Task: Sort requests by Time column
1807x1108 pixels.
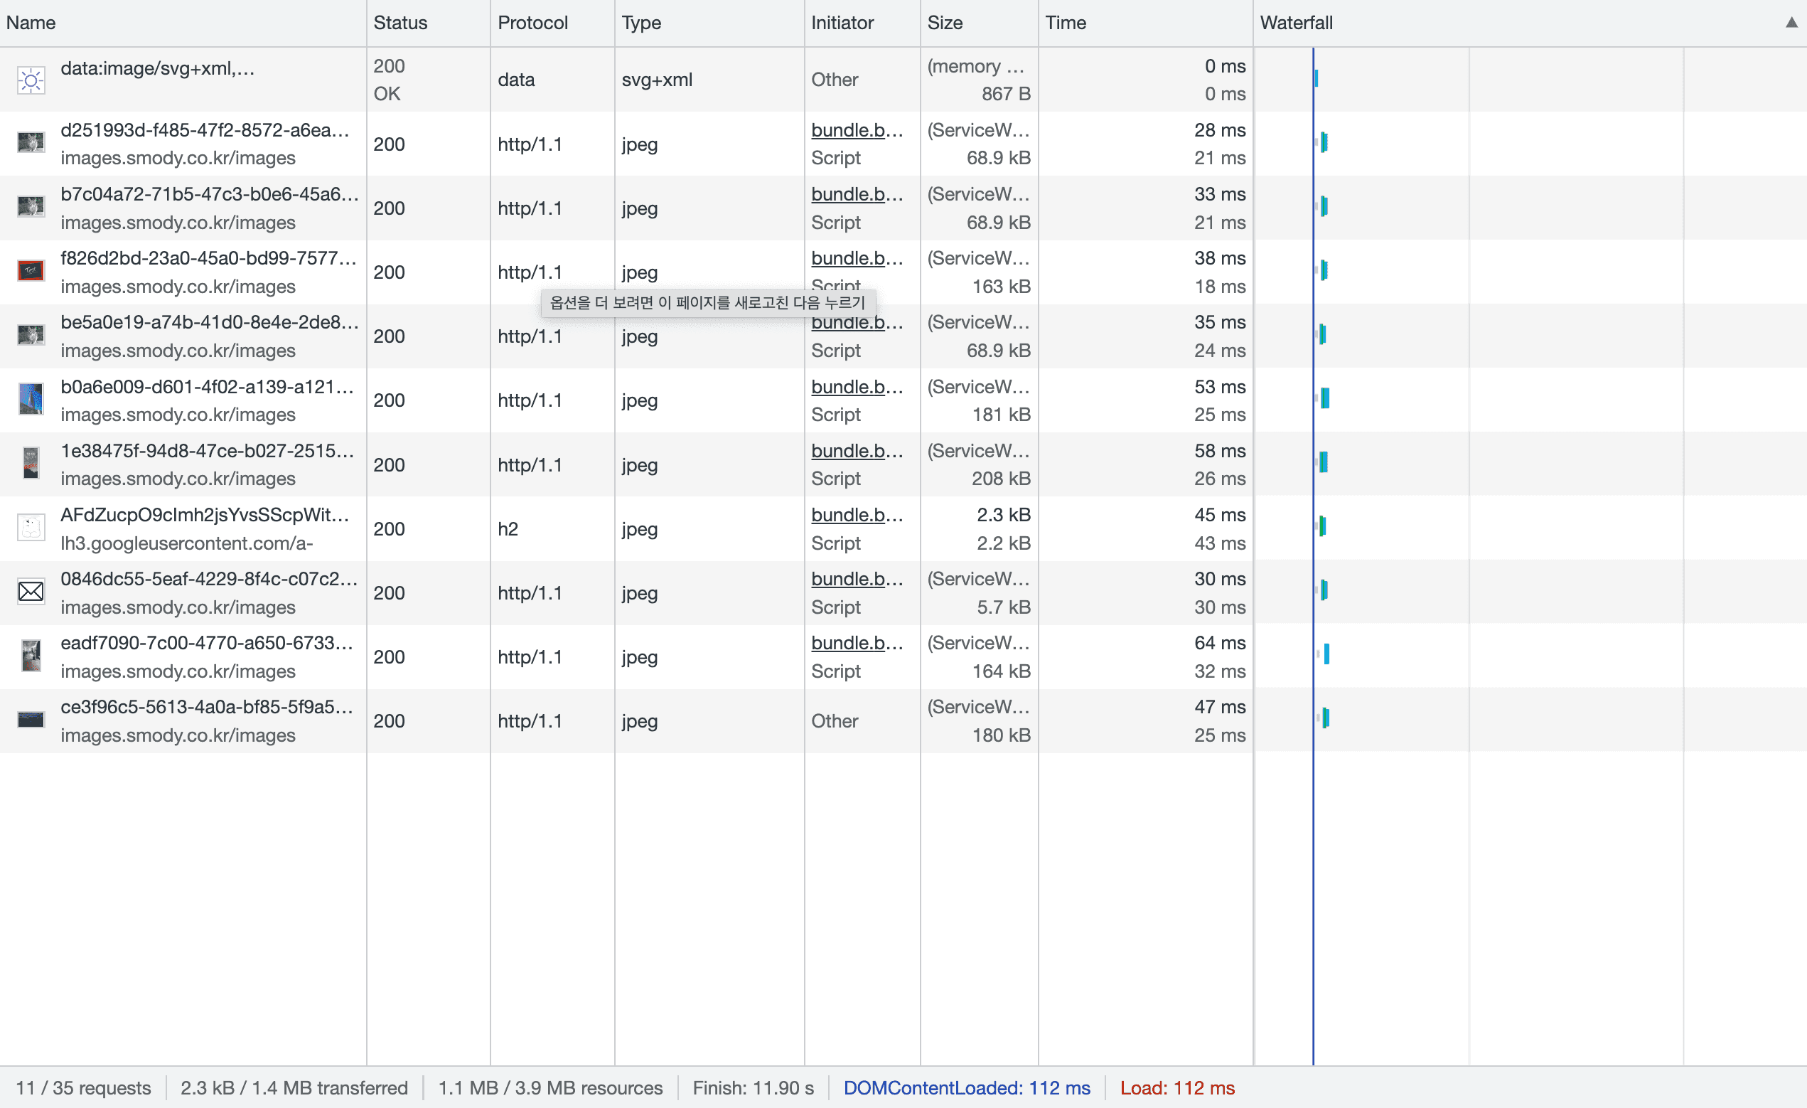Action: [1065, 23]
